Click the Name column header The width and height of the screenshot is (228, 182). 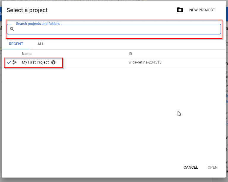tap(27, 53)
